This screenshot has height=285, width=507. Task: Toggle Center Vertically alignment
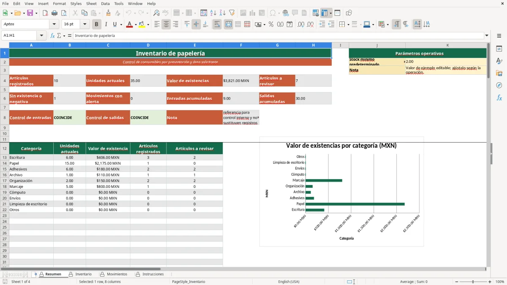coord(196,24)
